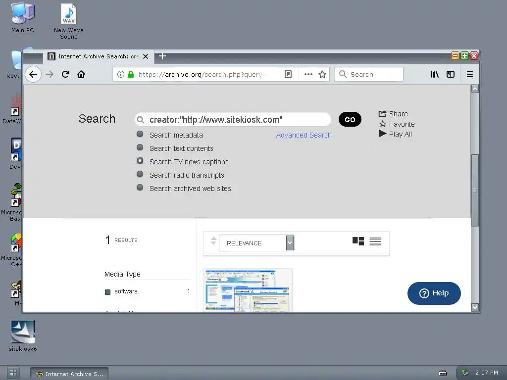Bookmark this page with the star icon
Image resolution: width=507 pixels, height=380 pixels.
[x=322, y=74]
